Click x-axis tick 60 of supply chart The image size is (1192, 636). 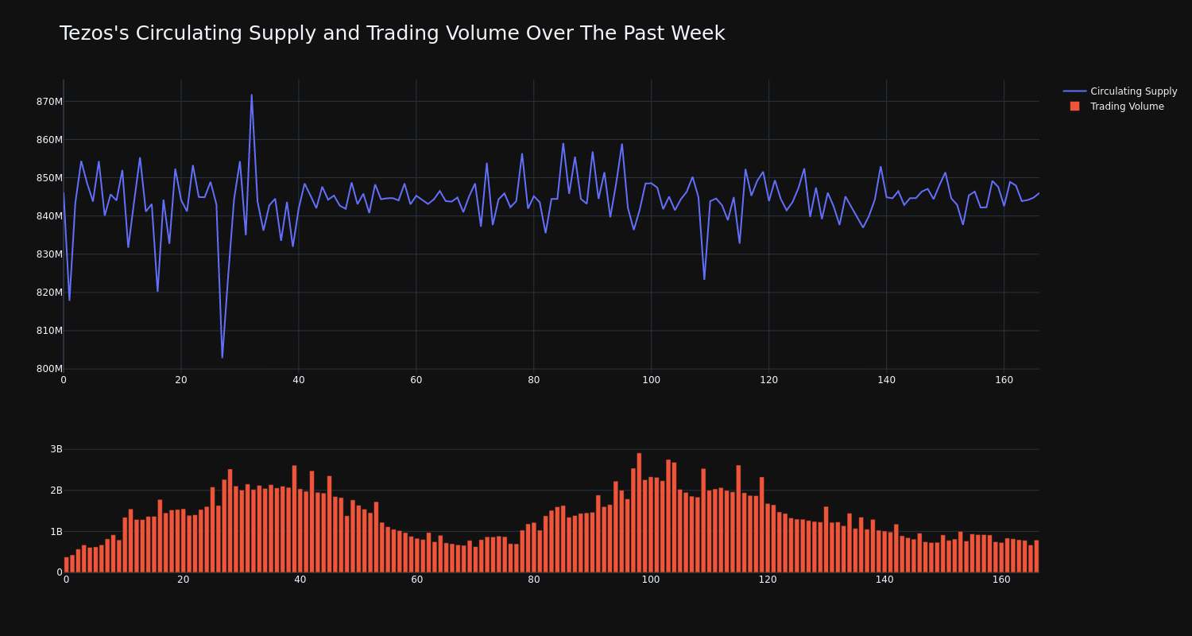coord(416,380)
